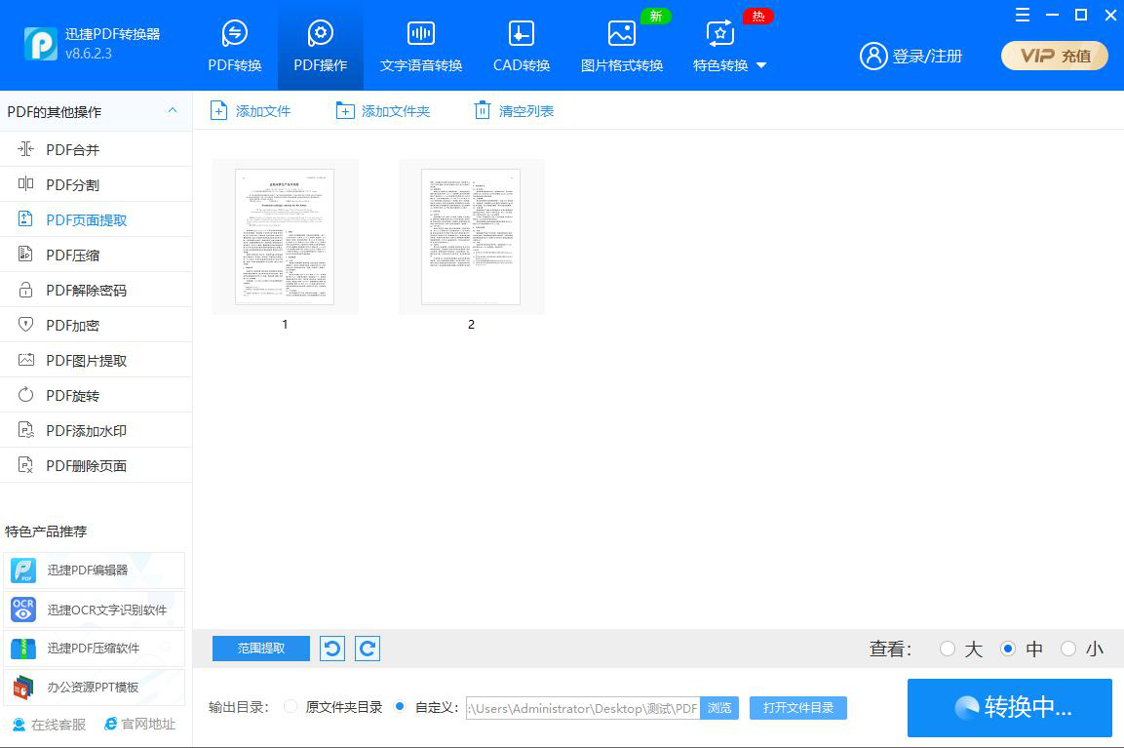
Task: Click the 打开文件目录 button
Action: pos(797,708)
